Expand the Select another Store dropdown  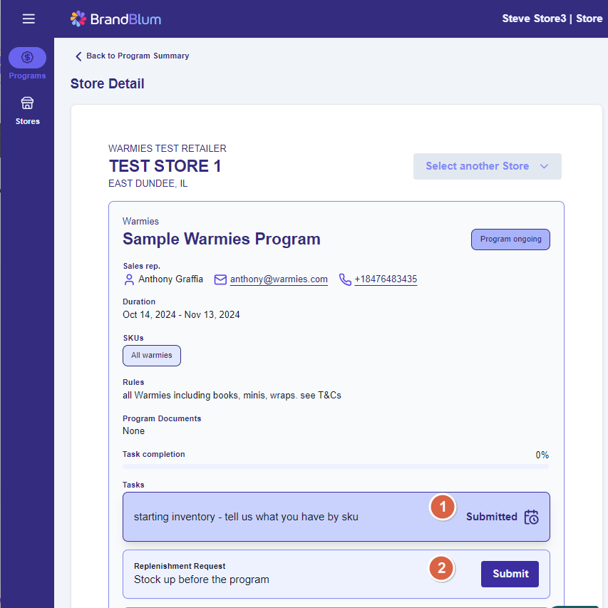click(x=487, y=166)
